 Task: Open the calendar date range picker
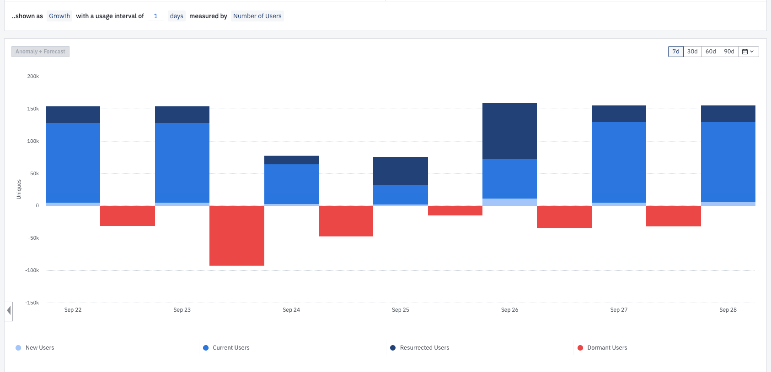748,52
